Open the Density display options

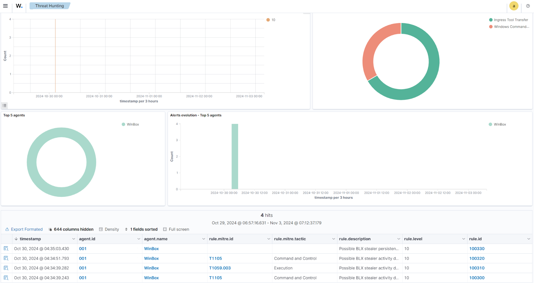click(x=109, y=229)
